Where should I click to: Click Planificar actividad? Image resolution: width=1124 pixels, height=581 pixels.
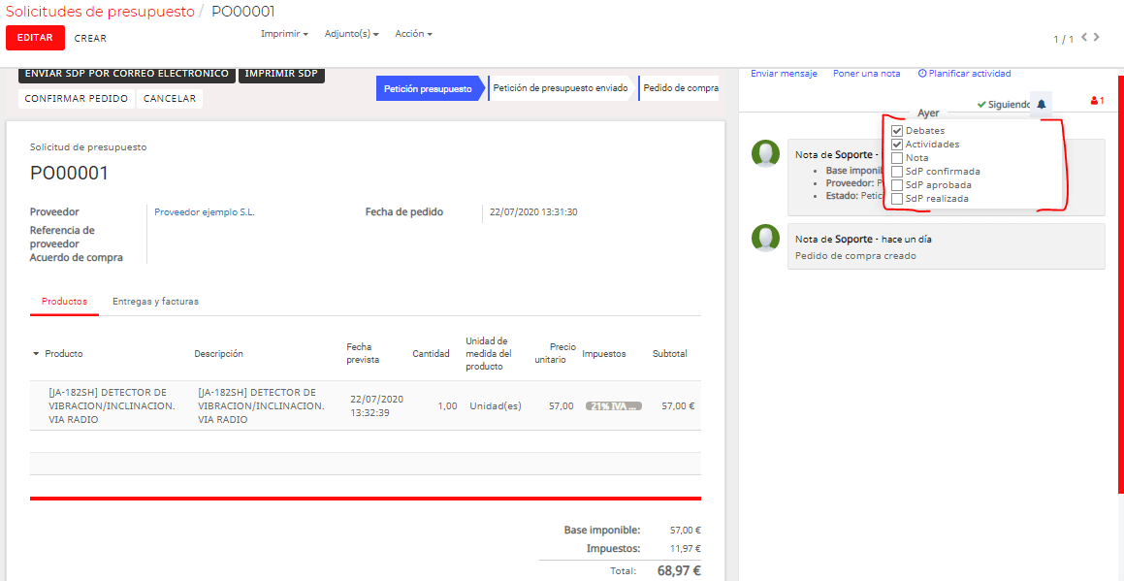click(964, 73)
